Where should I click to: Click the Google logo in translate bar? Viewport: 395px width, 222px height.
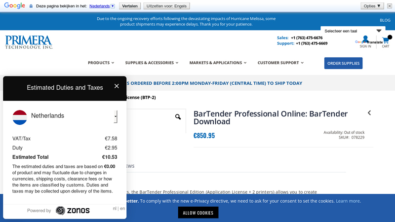click(x=15, y=5)
